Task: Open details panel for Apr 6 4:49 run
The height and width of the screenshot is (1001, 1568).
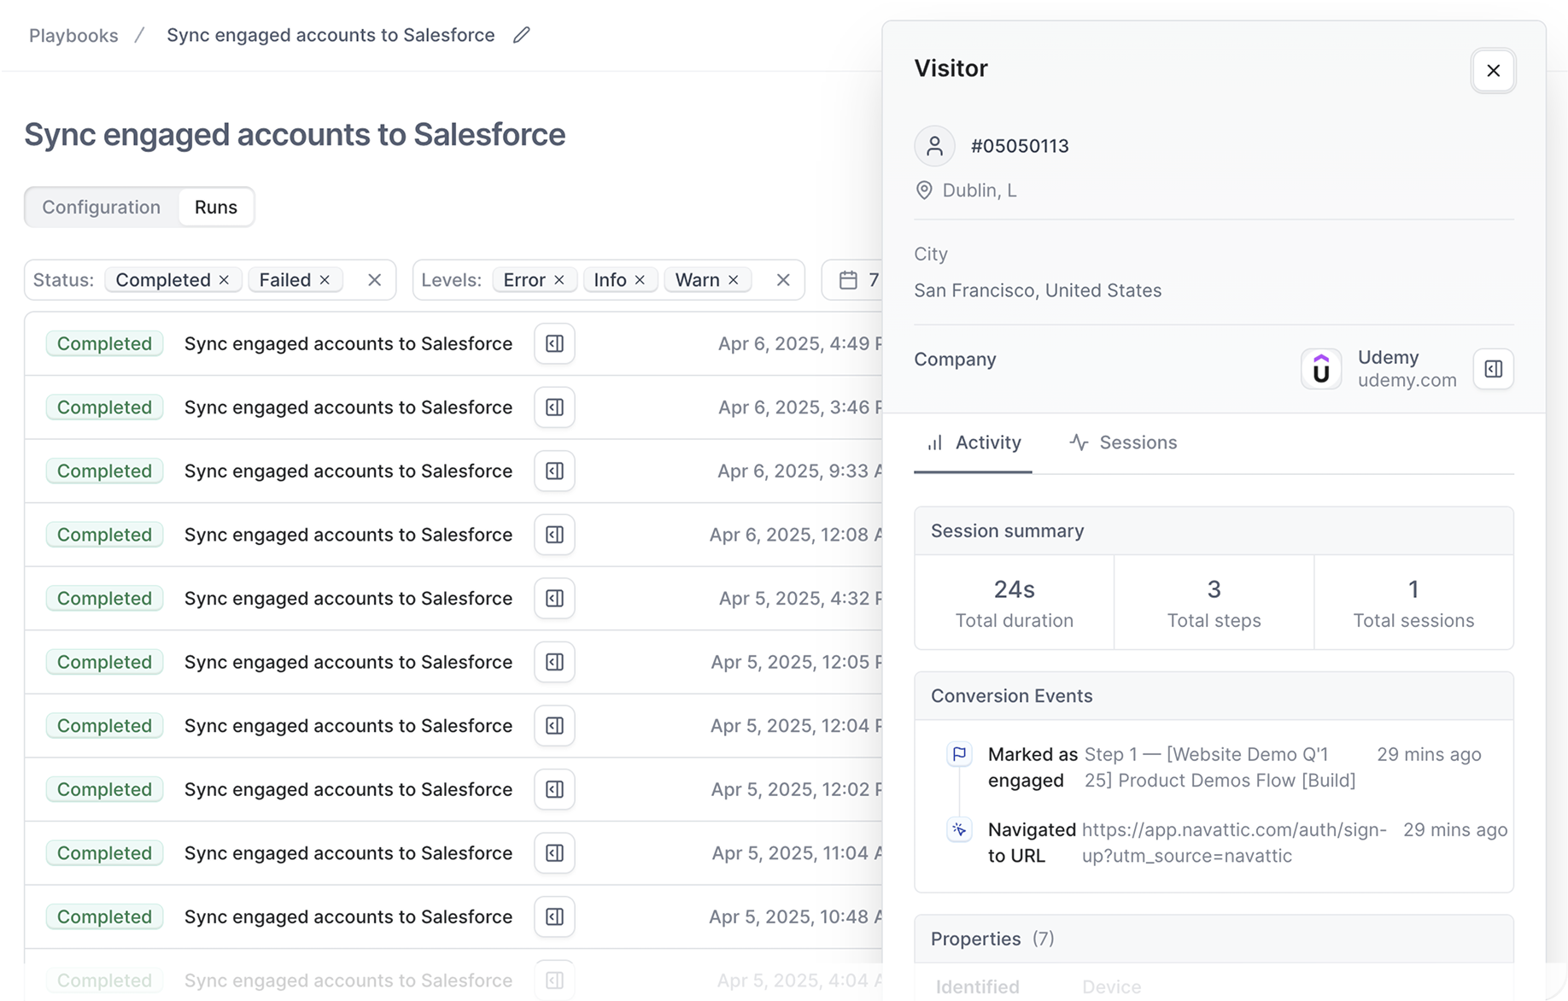Action: (554, 343)
